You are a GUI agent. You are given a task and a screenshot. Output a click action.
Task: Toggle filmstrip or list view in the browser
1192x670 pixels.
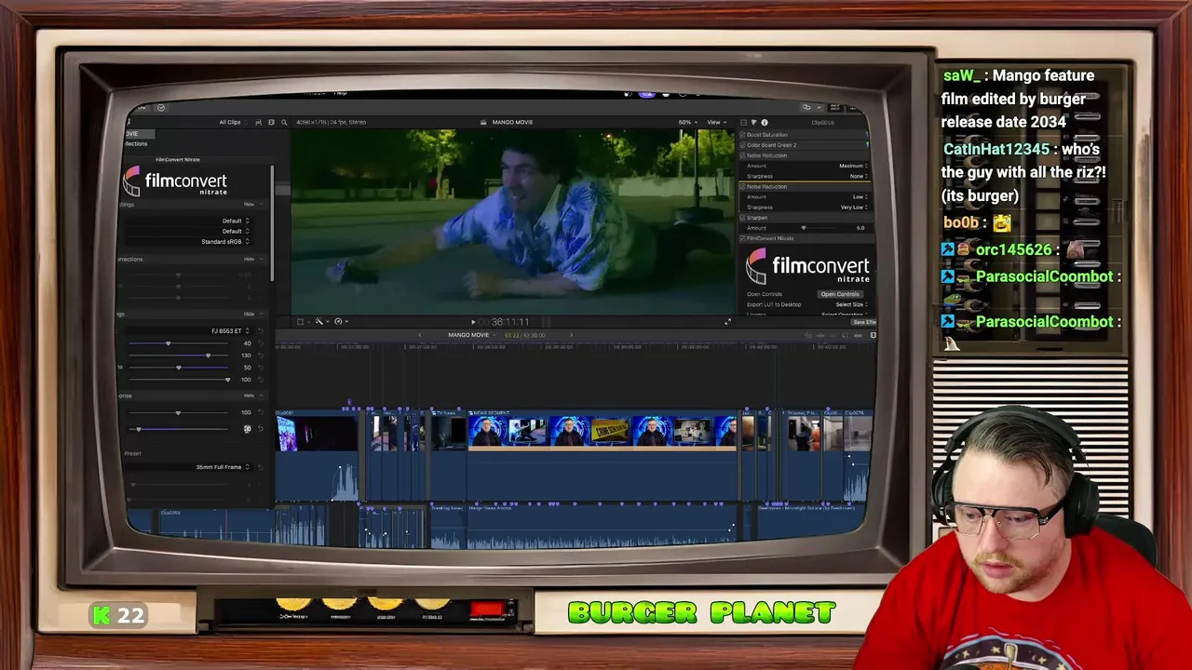(x=258, y=122)
